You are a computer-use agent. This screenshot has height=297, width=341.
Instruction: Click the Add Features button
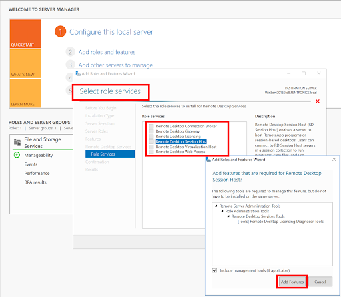tap(292, 282)
